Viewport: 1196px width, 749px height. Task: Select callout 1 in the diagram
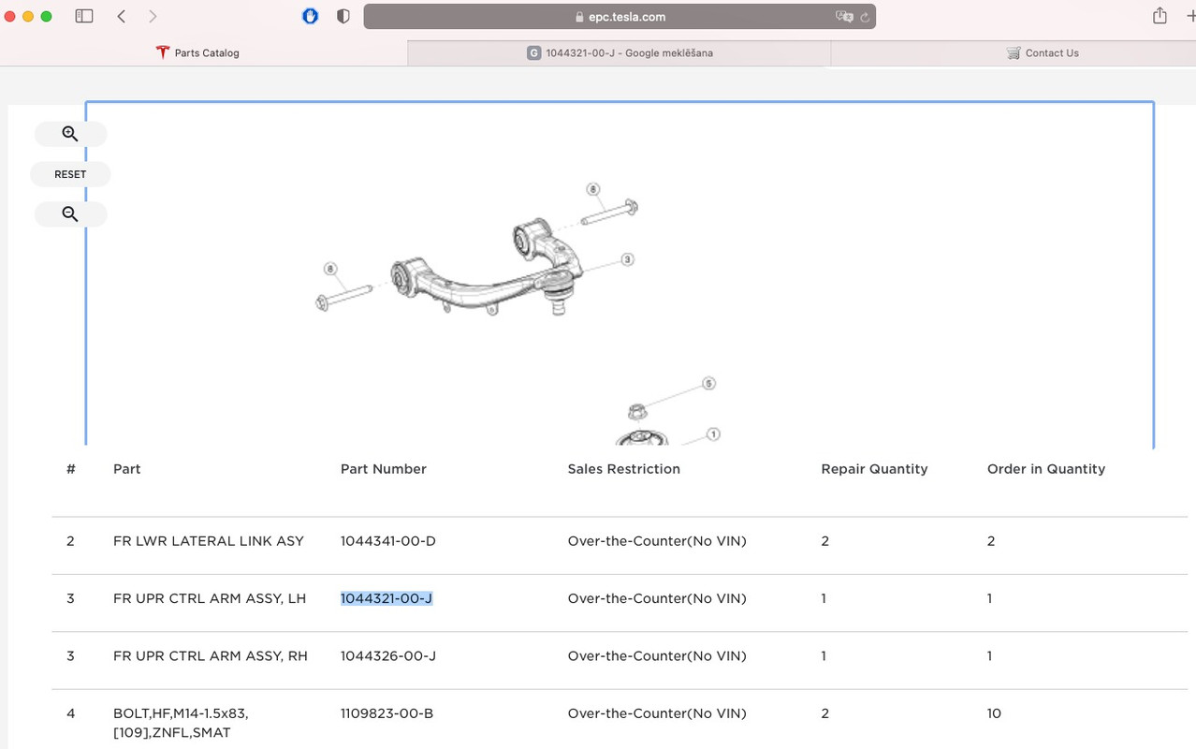click(713, 434)
